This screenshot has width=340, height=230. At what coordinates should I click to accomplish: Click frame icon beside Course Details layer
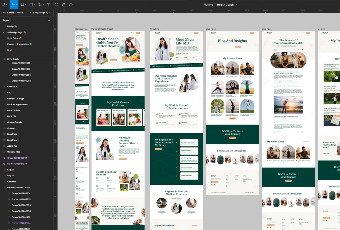tap(4, 122)
